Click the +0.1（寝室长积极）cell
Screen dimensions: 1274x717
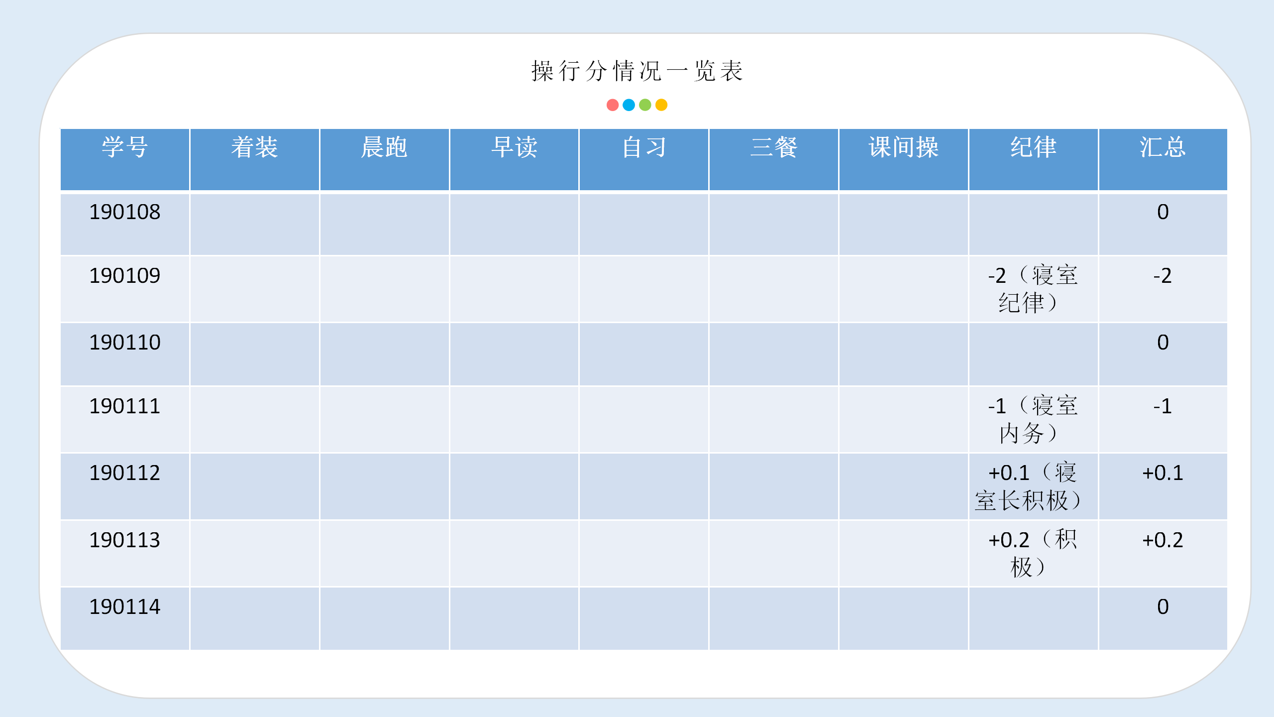pyautogui.click(x=1033, y=486)
